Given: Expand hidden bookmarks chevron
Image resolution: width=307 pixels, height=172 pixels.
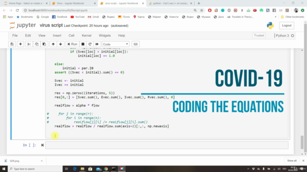Looking at the screenshot, I should [275, 17].
